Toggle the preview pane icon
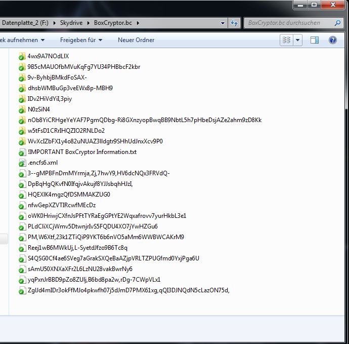 315,40
